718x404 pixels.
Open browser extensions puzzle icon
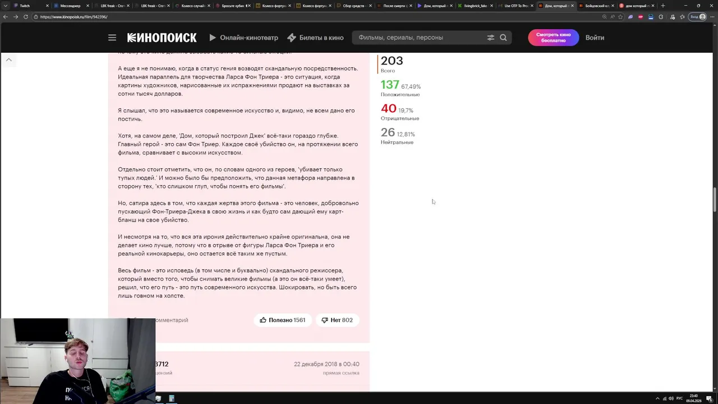click(x=661, y=17)
